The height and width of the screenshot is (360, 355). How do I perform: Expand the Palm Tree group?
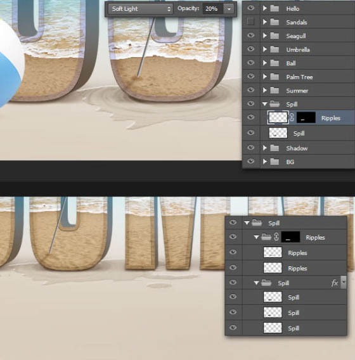coord(264,77)
